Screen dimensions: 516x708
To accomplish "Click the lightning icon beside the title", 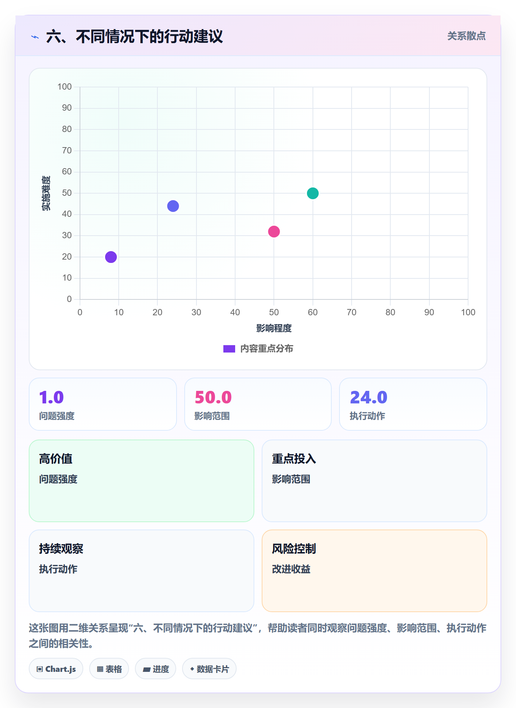I will coord(35,37).
